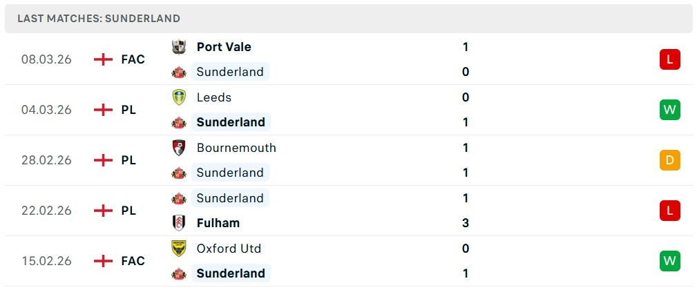Open the Fulham team link
697x290 pixels.
(218, 223)
